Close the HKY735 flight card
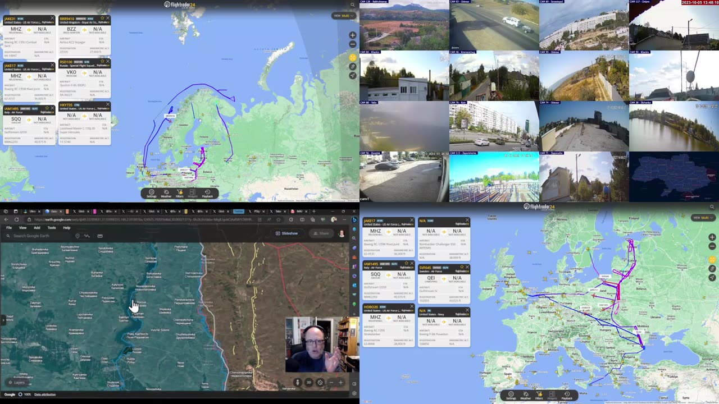 coord(108,105)
